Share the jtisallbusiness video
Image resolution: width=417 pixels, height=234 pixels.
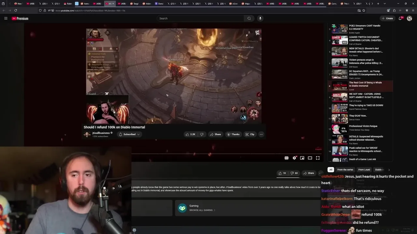click(215, 134)
